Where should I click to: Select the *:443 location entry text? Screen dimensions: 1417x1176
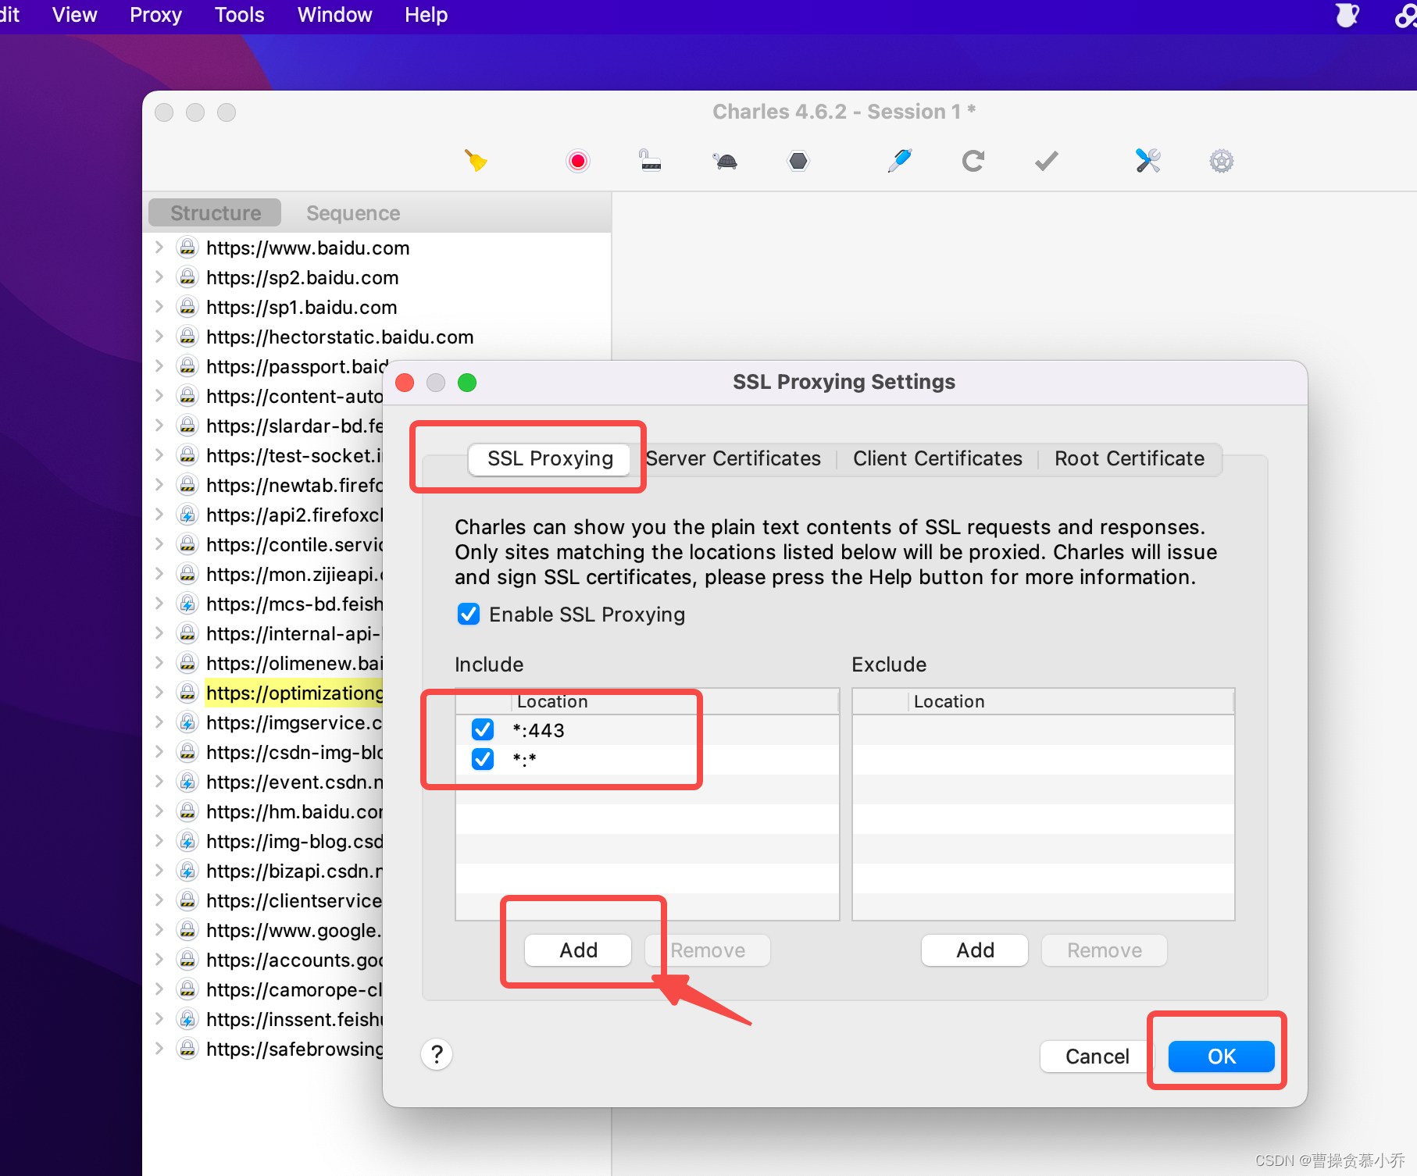coord(538,730)
